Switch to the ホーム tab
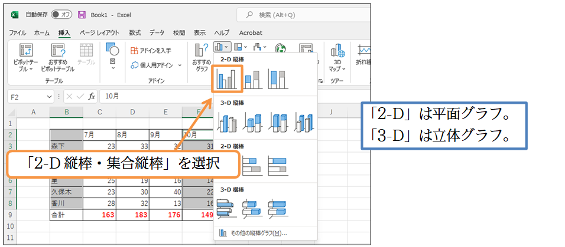Image resolution: width=565 pixels, height=247 pixels. coord(42,33)
